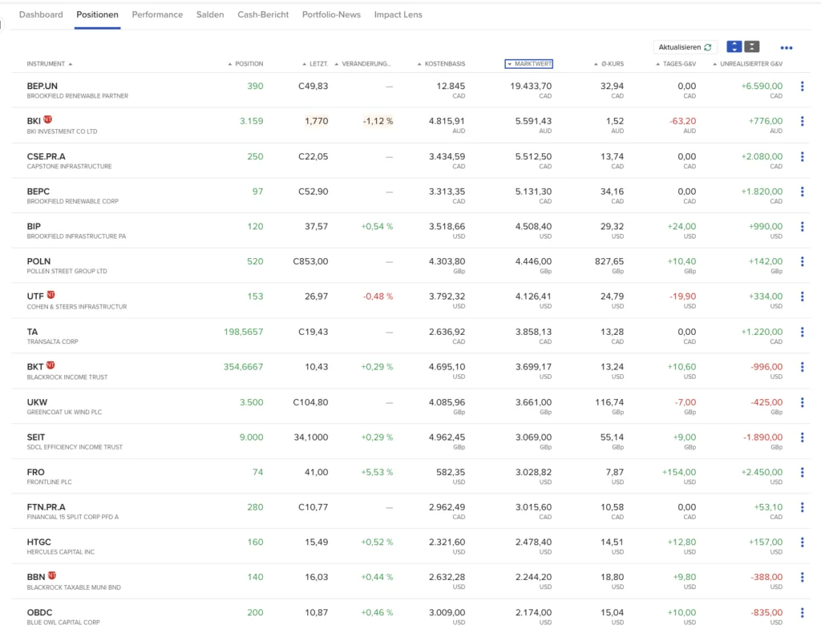Sort by the Ø-Kurs column header
Screen dimensions: 821x633
[x=609, y=64]
